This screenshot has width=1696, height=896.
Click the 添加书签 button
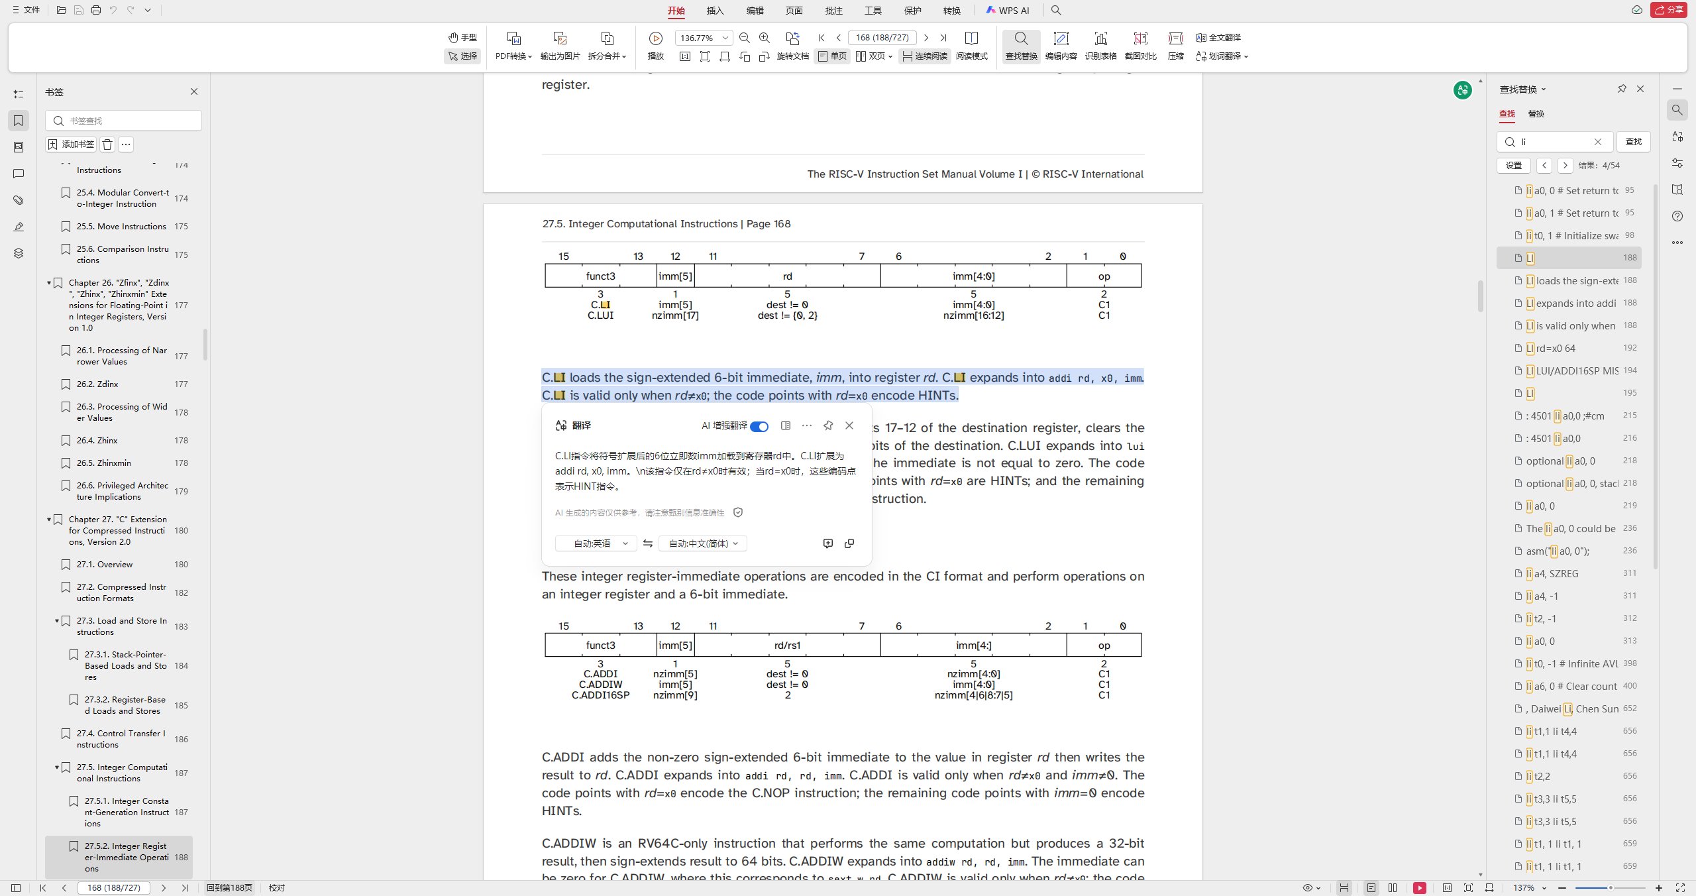(71, 144)
